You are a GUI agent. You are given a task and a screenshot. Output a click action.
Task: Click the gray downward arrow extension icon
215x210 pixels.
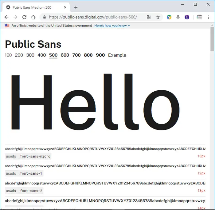[x=178, y=17]
